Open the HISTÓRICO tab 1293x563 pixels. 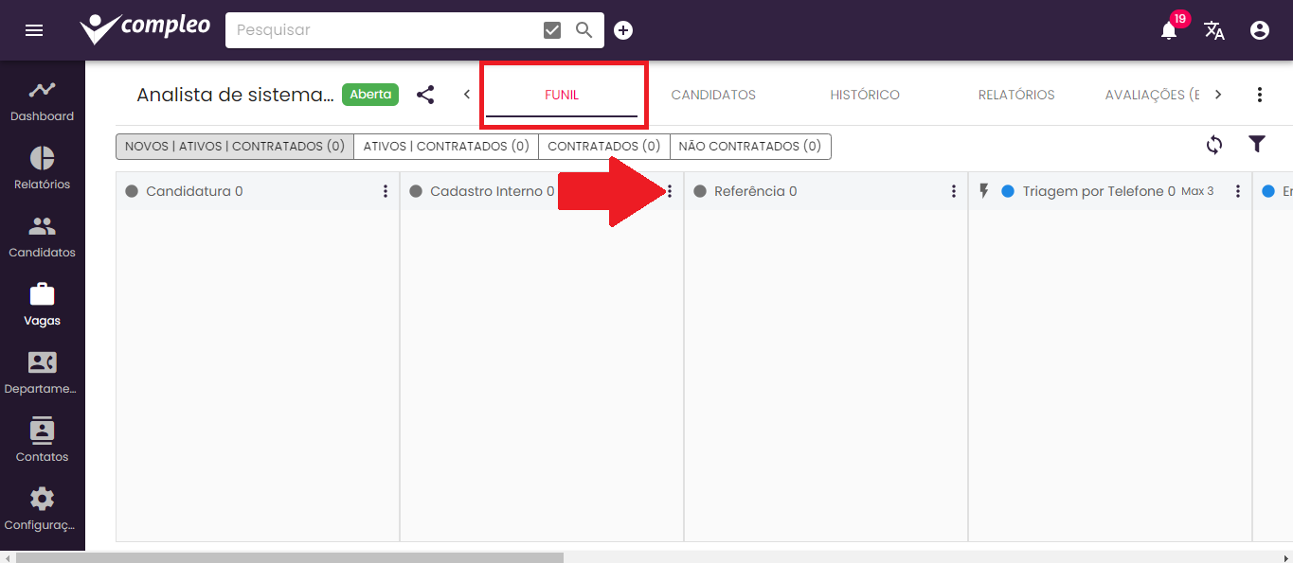tap(865, 94)
